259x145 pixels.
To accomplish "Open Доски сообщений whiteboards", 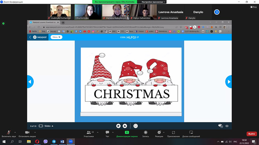I will [191, 134].
